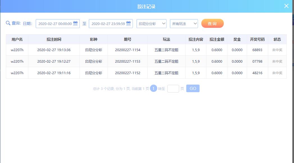The height and width of the screenshot is (163, 294).
Task: Click the 彩种 column header
Action: tap(94, 39)
